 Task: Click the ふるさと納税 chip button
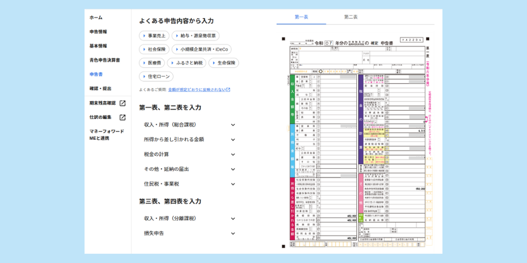[x=187, y=62]
